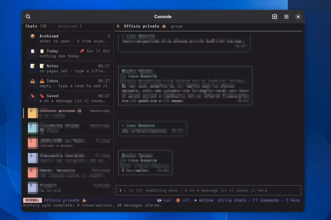Click the F1 commands hint
The height and width of the screenshot is (220, 331).
pyautogui.click(x=266, y=200)
